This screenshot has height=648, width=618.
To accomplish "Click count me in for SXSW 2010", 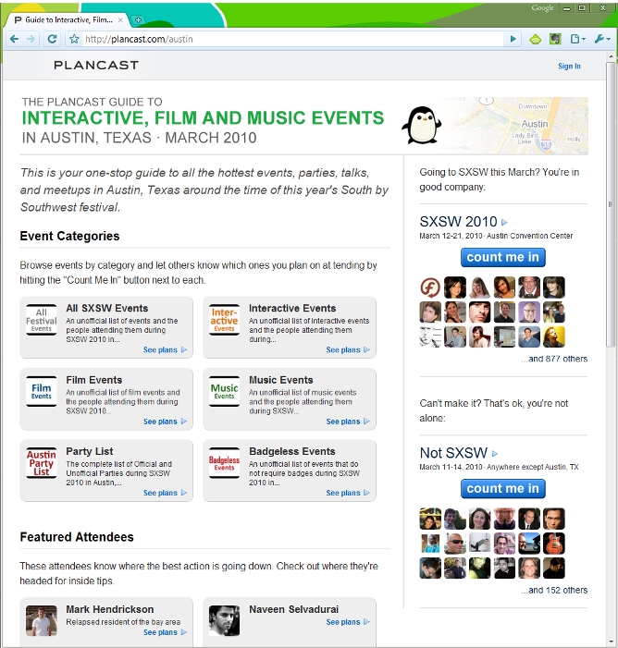I will click(x=503, y=258).
